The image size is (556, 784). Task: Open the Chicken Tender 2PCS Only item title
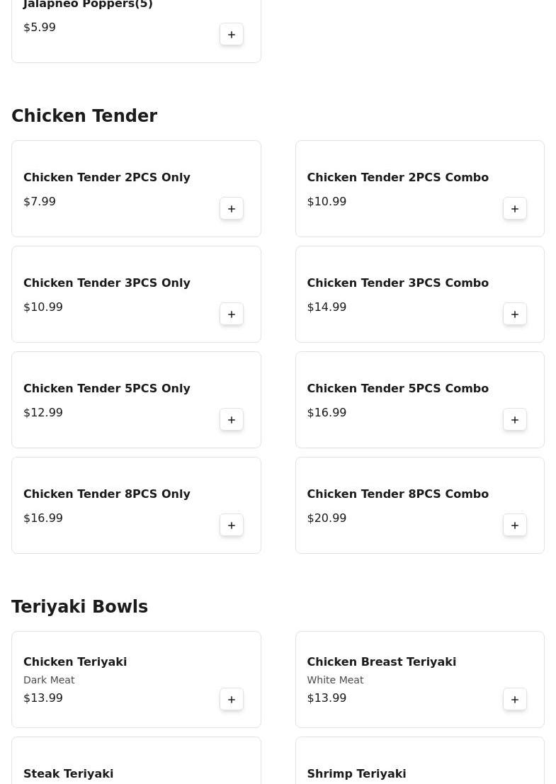coord(107,178)
